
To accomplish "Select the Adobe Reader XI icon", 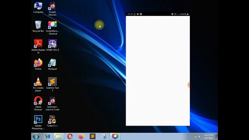I will pos(38,47).
